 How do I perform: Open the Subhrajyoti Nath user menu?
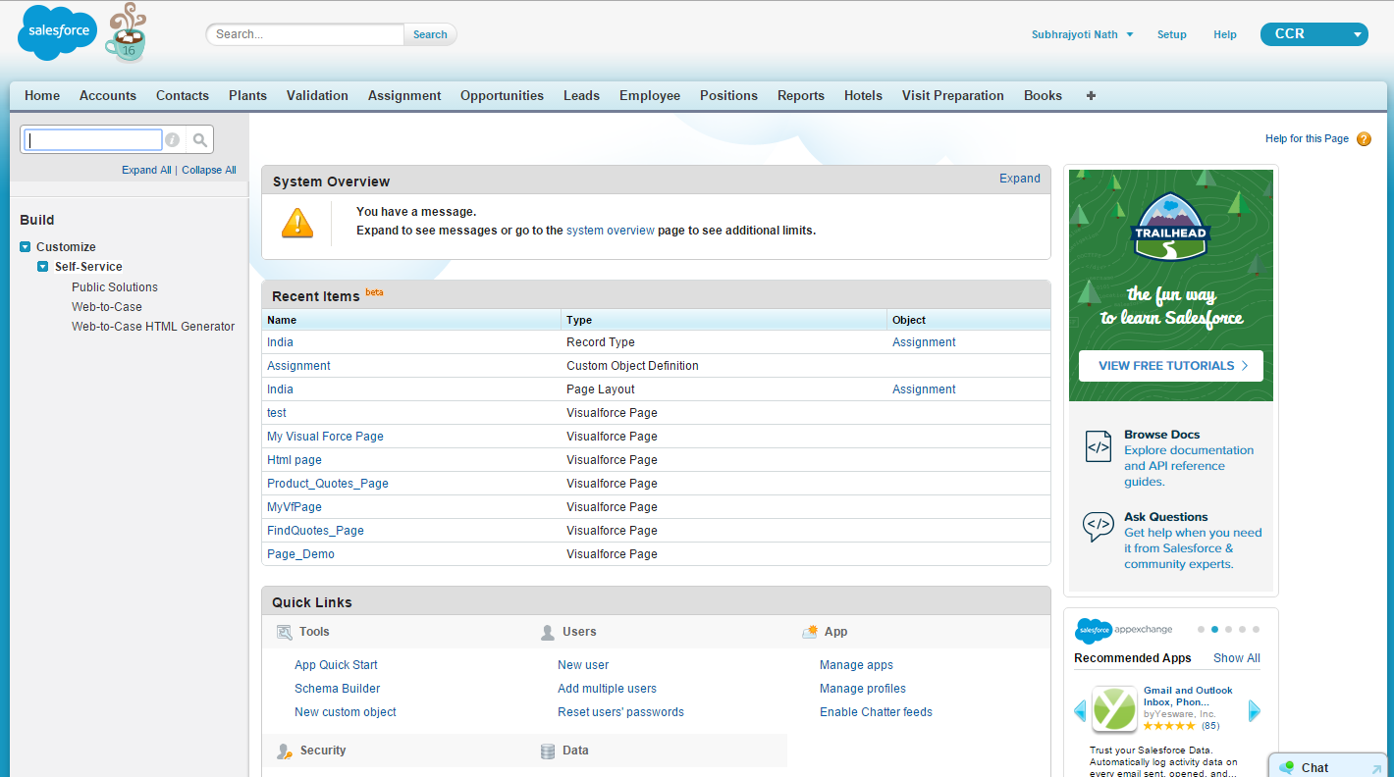(1082, 34)
